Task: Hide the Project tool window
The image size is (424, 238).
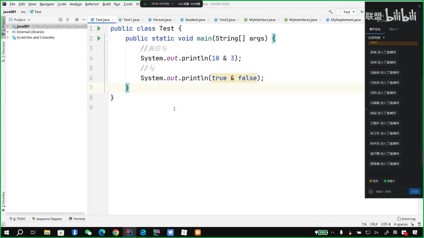Action: (84, 20)
